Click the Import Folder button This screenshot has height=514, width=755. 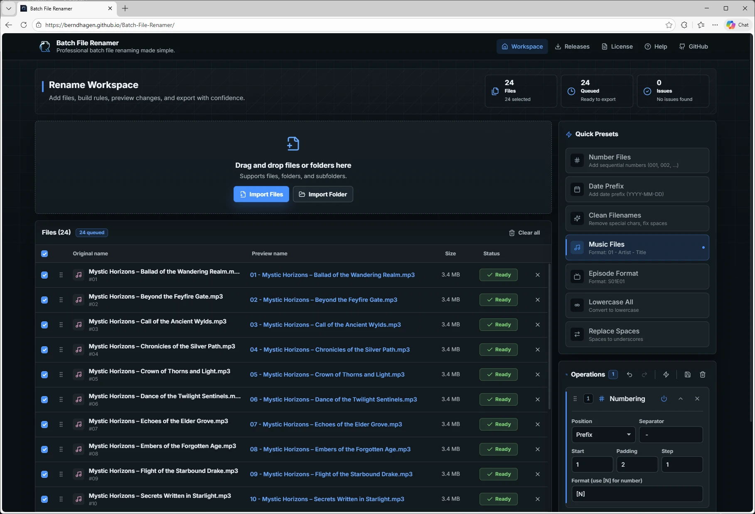click(x=323, y=194)
